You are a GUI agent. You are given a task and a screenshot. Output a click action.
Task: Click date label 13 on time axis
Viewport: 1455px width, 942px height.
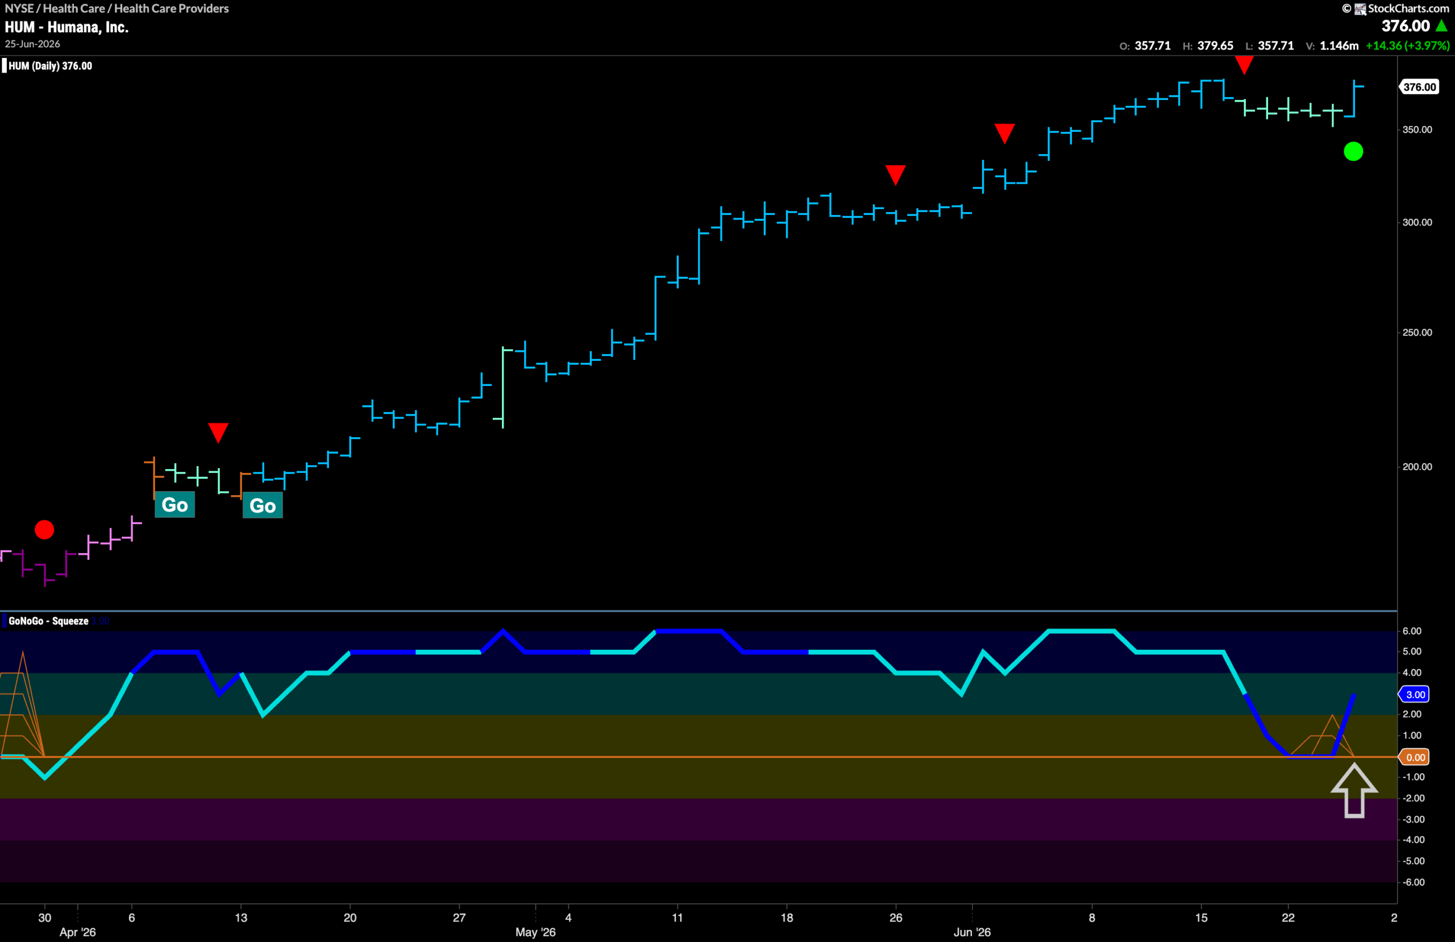[241, 918]
